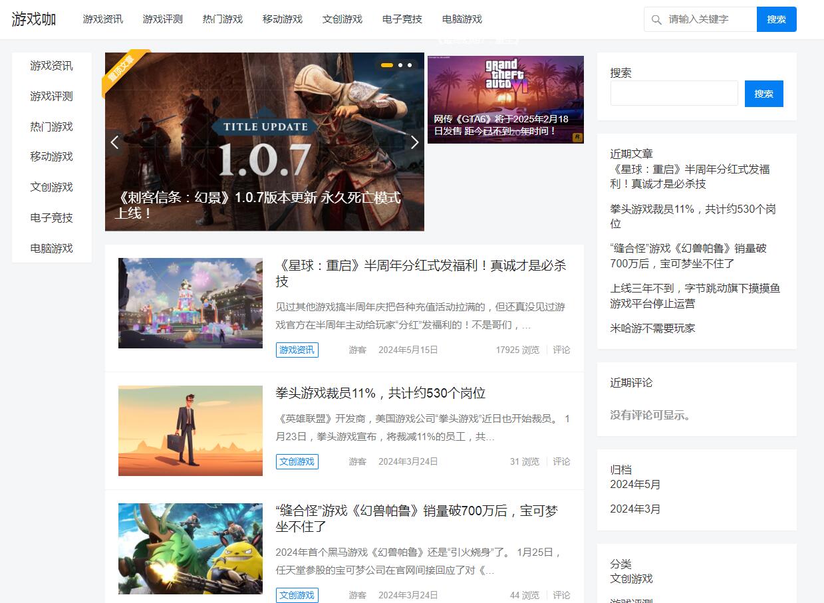
Task: Click the 《英雄联盟》开发商 article excerpt text
Action: (x=423, y=428)
